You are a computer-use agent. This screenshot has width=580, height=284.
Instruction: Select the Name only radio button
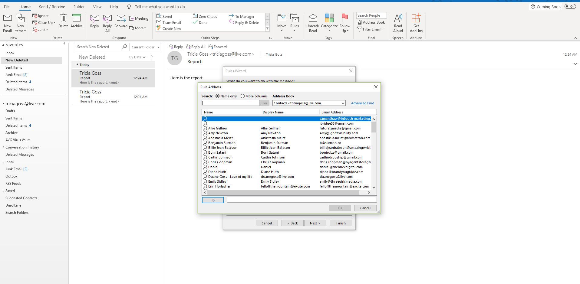217,96
